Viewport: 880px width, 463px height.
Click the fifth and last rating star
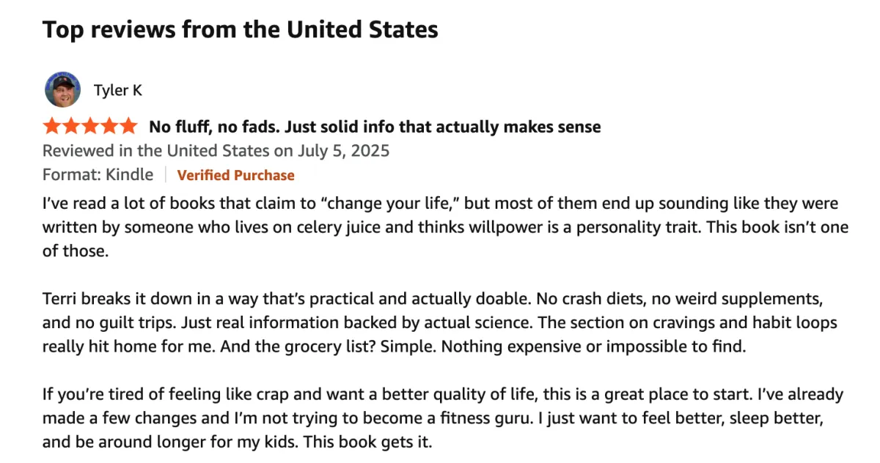click(x=128, y=126)
